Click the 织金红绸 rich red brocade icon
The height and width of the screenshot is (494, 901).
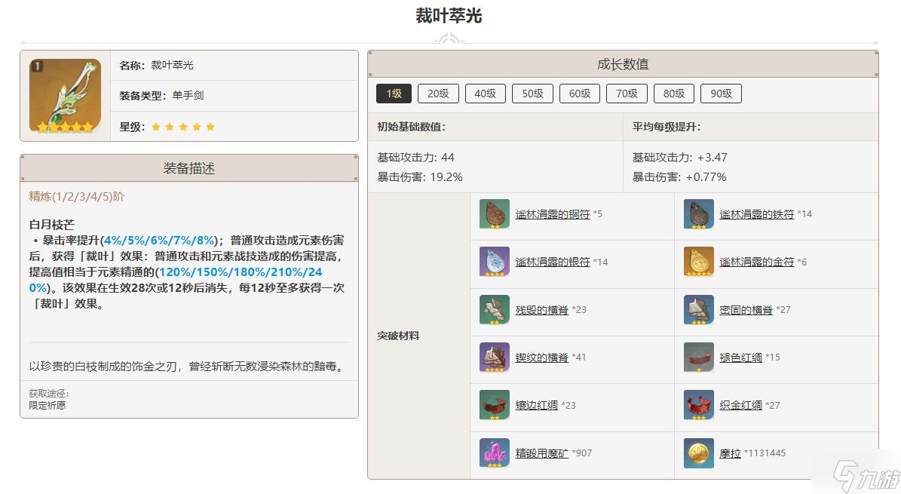coord(699,405)
